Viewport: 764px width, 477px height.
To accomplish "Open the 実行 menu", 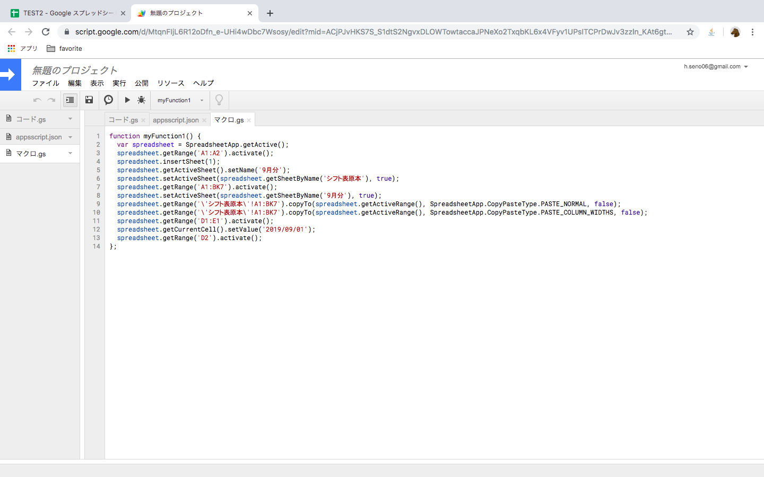I will pos(119,83).
